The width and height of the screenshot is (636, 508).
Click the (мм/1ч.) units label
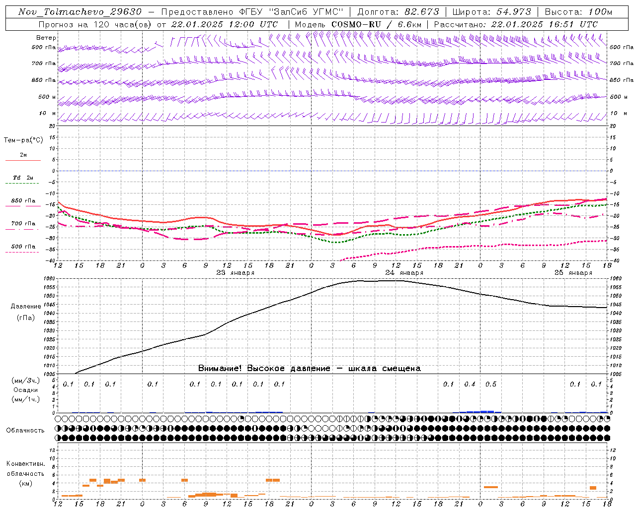[x=26, y=399]
